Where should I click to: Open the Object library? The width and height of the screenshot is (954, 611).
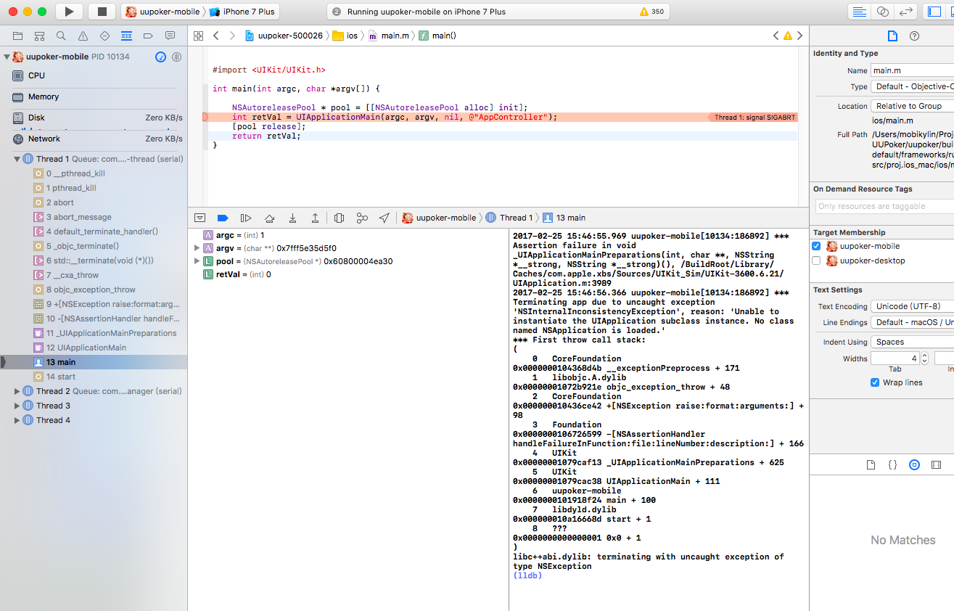(914, 464)
